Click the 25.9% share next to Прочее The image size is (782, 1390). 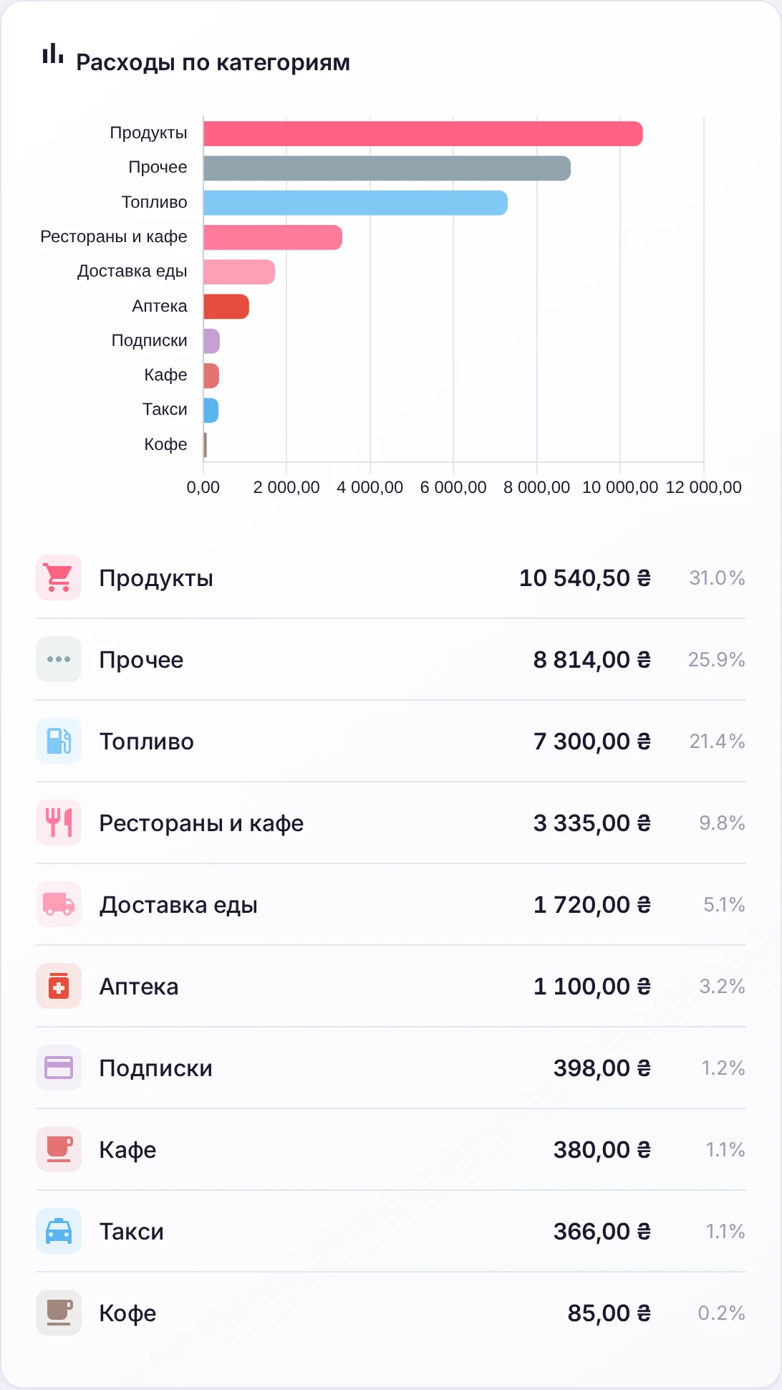point(717,659)
